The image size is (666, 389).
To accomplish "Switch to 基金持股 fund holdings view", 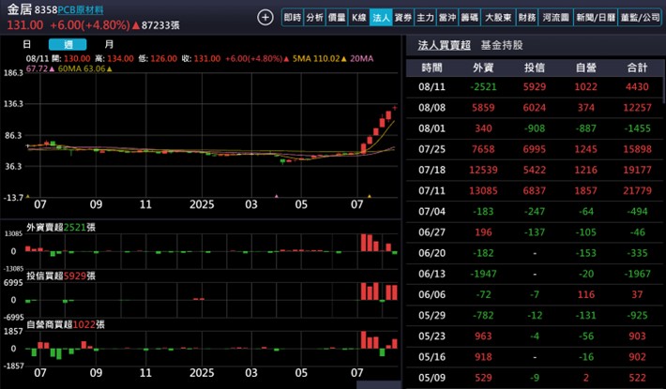I will [x=502, y=44].
